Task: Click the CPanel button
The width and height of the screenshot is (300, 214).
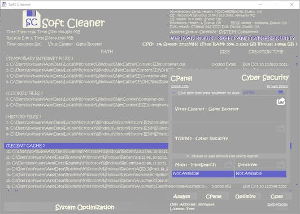Action: pyautogui.click(x=214, y=197)
